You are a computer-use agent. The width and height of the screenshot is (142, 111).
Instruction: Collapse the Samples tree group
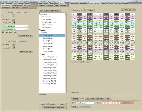[40, 30]
